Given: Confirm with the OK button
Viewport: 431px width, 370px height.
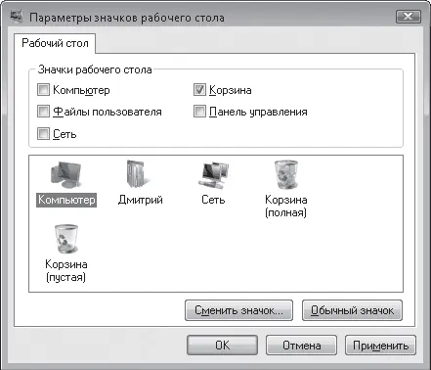Looking at the screenshot, I should (222, 346).
